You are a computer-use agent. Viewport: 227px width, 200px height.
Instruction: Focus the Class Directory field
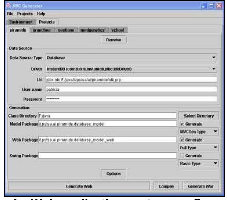coord(108,116)
